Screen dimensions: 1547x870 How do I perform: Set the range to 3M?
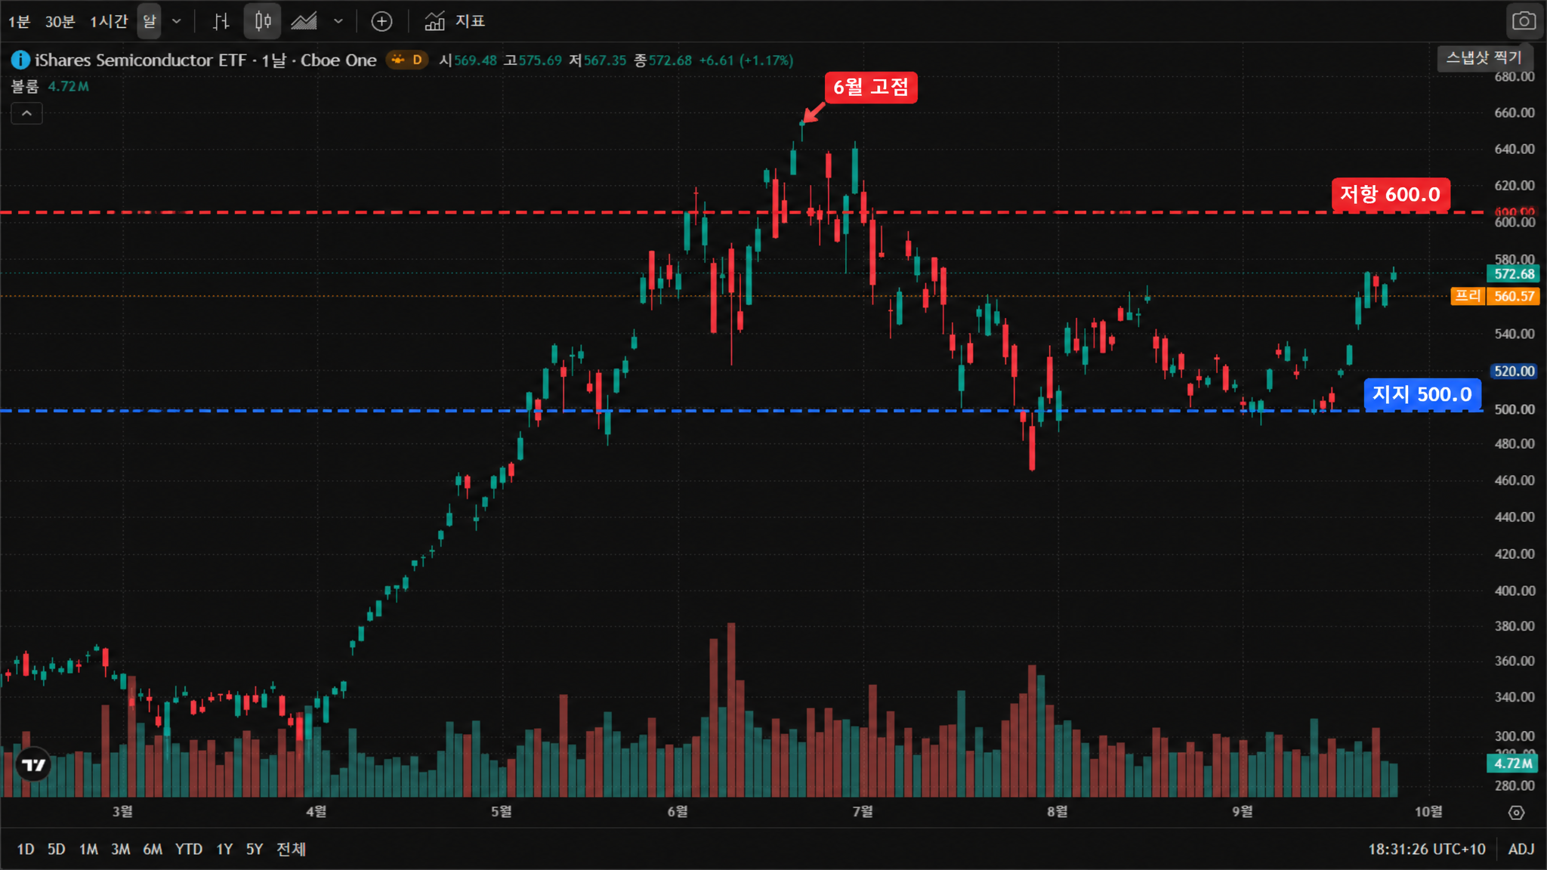pyautogui.click(x=121, y=849)
